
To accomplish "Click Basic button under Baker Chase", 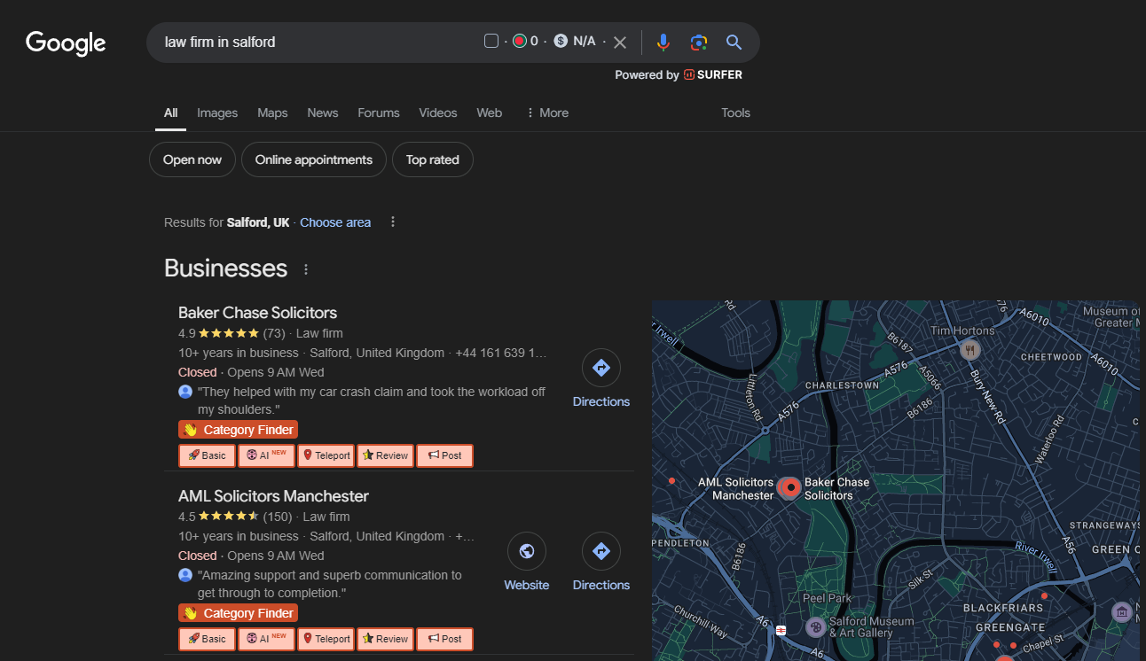I will point(207,455).
